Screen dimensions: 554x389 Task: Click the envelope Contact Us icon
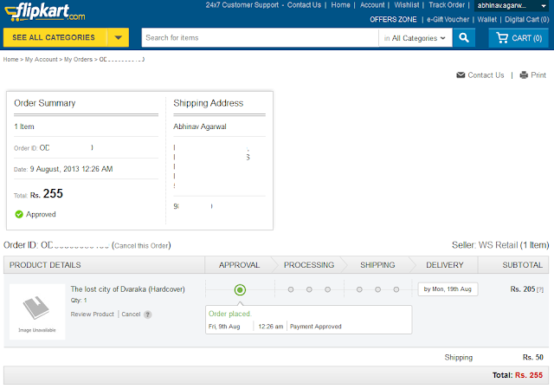461,75
